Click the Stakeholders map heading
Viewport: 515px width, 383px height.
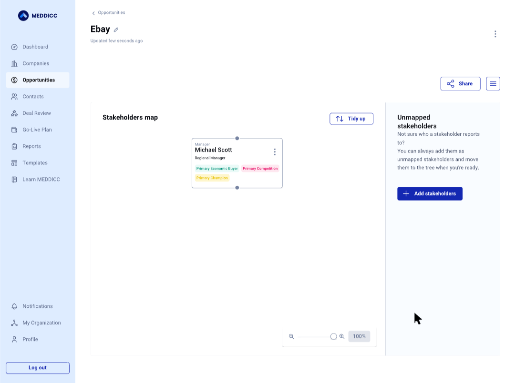click(130, 118)
